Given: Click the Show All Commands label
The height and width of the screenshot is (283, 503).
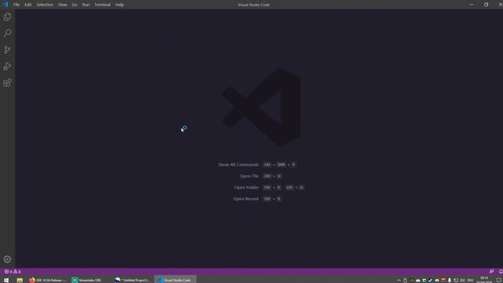Looking at the screenshot, I should [x=238, y=164].
